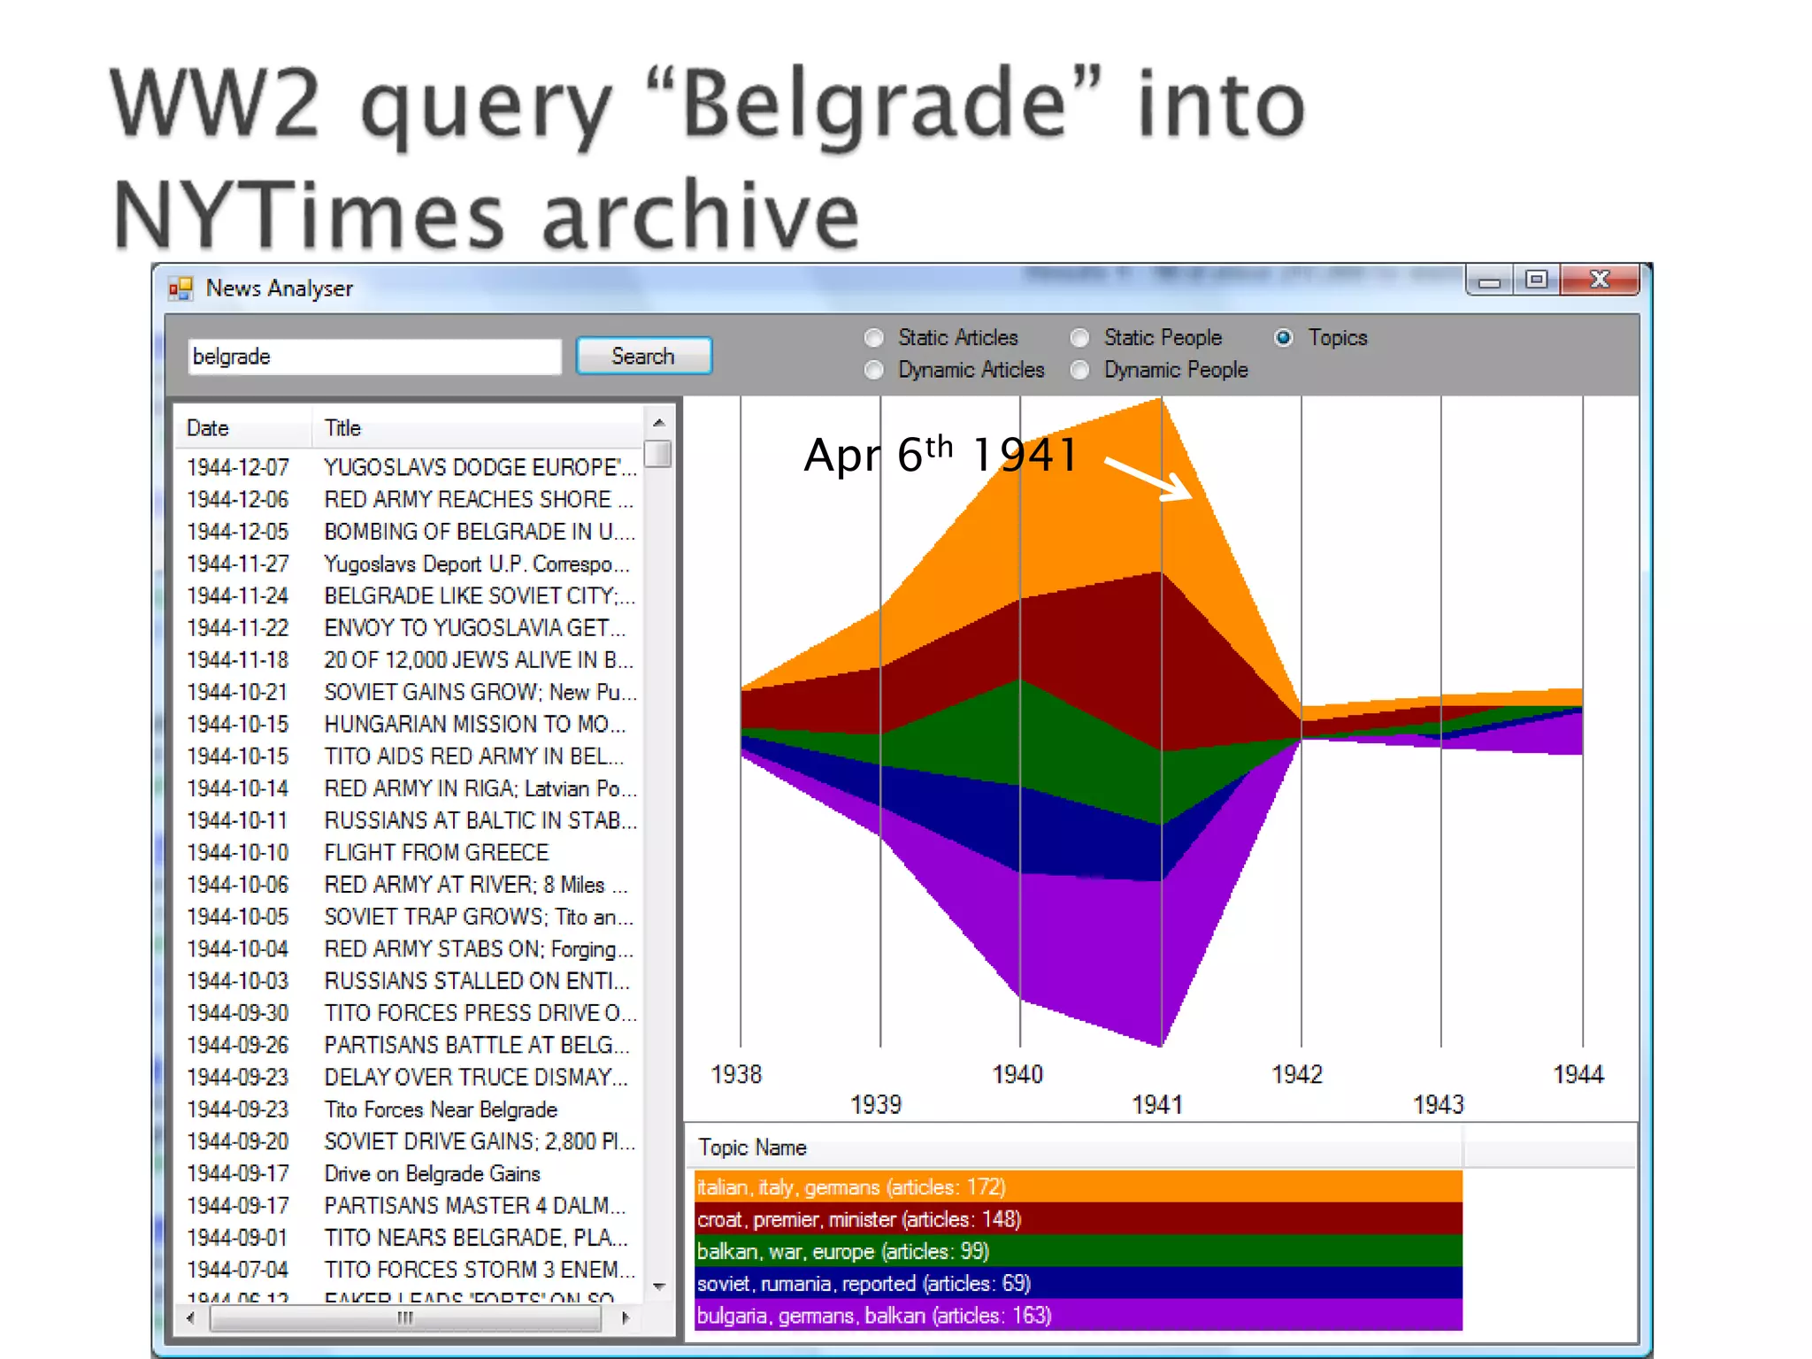Click the horizontal scroll right arrow

point(626,1318)
